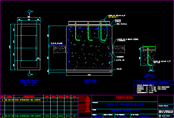Select the PARA APROBACION POR CLIENTE description
Viewport: 174px width, 118px height.
28,116
